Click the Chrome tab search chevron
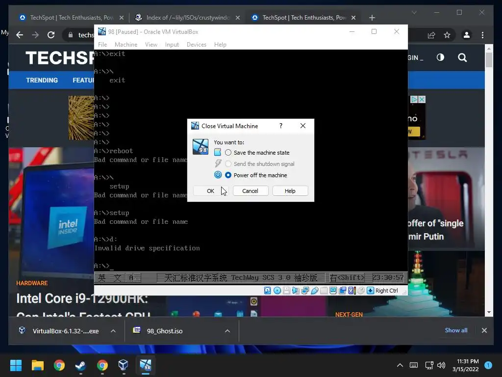 point(414,12)
